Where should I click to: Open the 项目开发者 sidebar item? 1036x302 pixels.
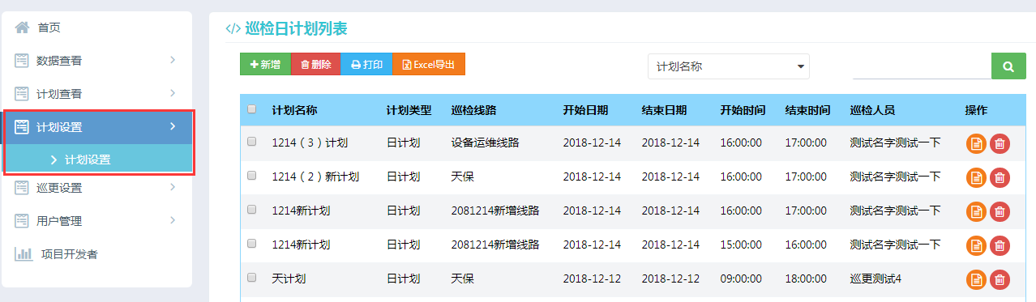pos(97,254)
